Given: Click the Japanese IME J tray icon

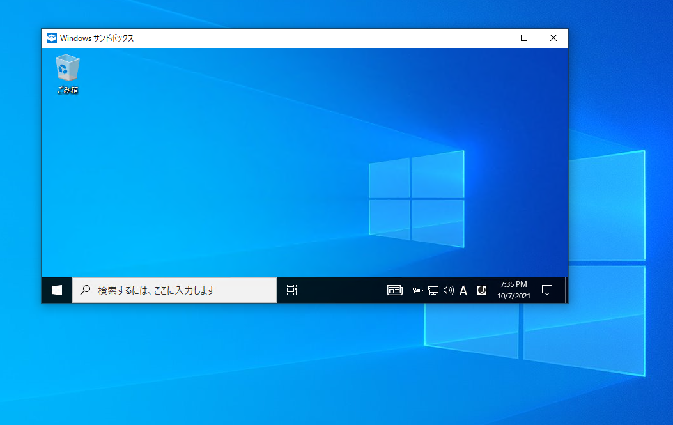Looking at the screenshot, I should pyautogui.click(x=481, y=290).
